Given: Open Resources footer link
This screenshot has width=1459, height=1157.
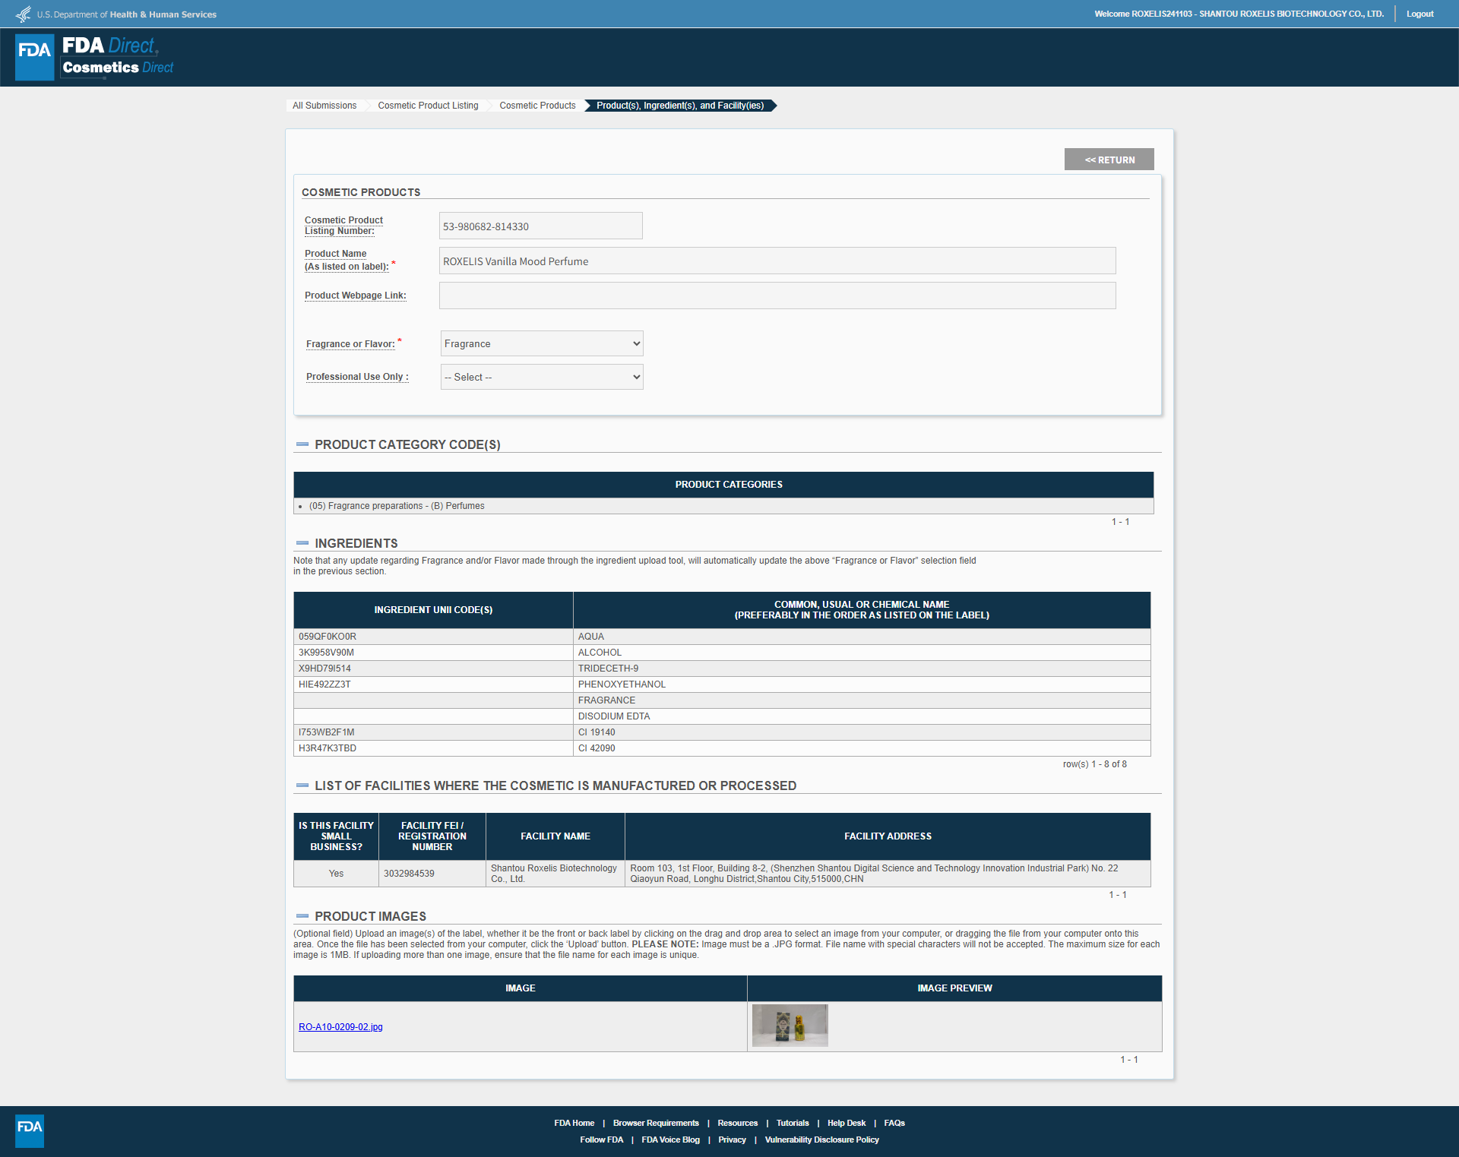Looking at the screenshot, I should (x=738, y=1123).
